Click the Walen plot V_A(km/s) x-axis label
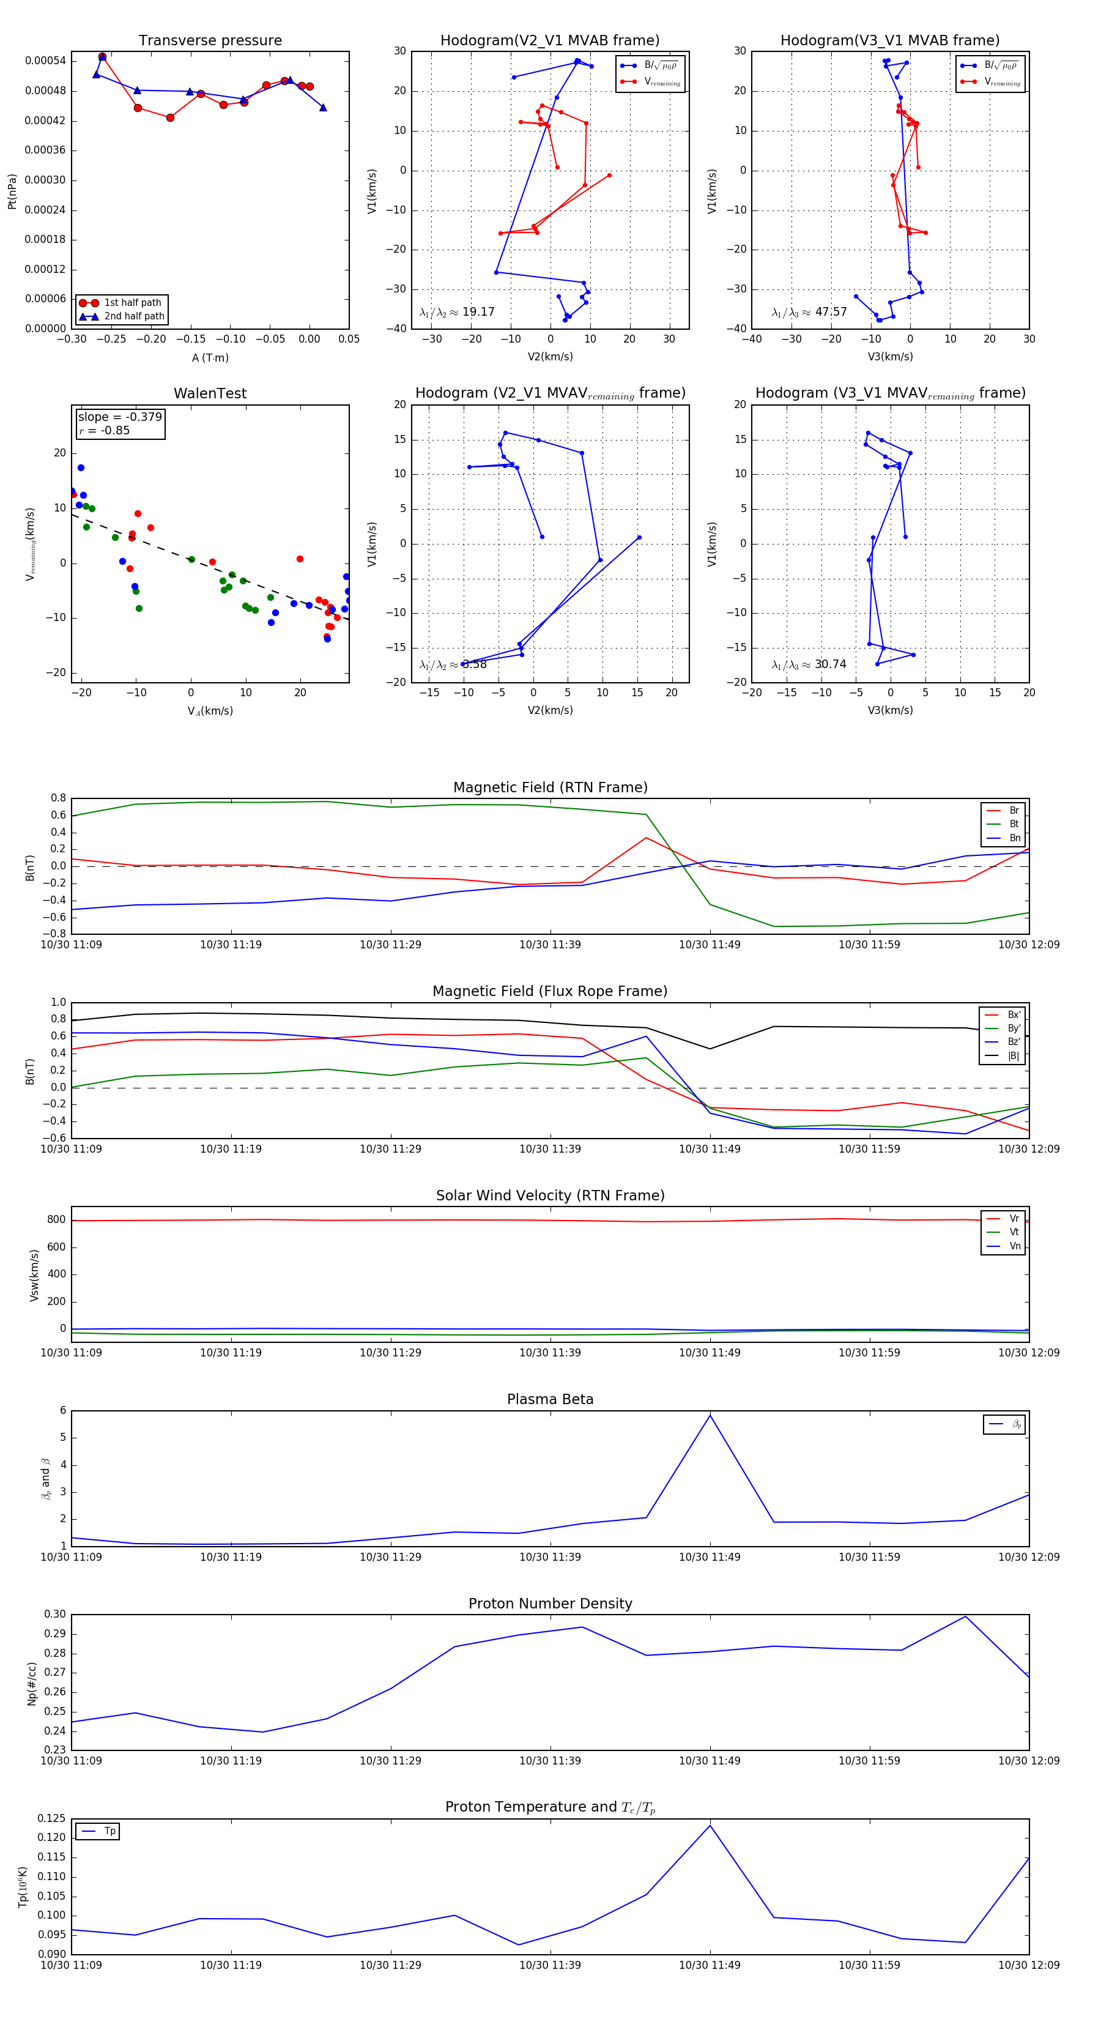 [x=210, y=711]
